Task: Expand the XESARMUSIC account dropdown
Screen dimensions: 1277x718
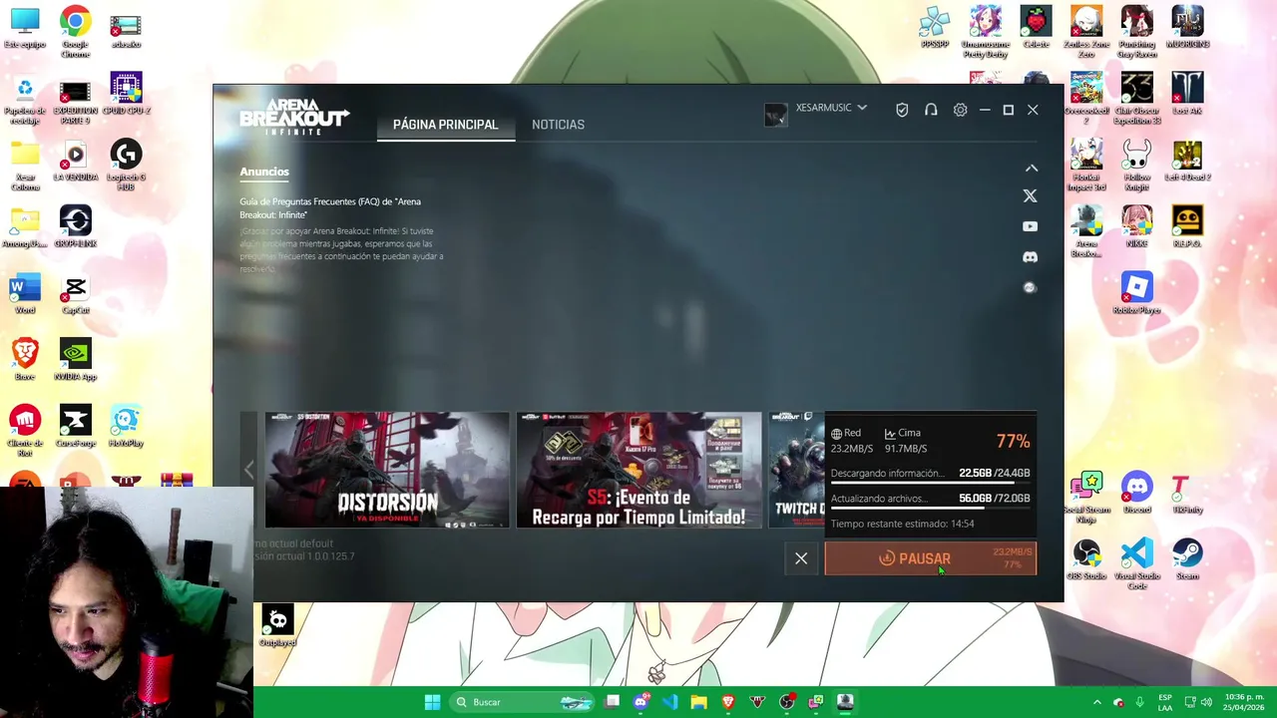Action: (862, 108)
